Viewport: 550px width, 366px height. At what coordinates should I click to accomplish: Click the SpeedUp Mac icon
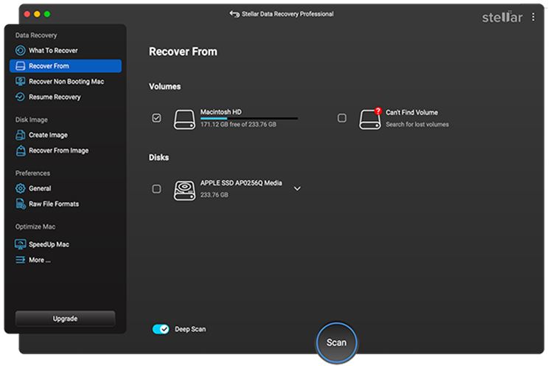(x=21, y=244)
